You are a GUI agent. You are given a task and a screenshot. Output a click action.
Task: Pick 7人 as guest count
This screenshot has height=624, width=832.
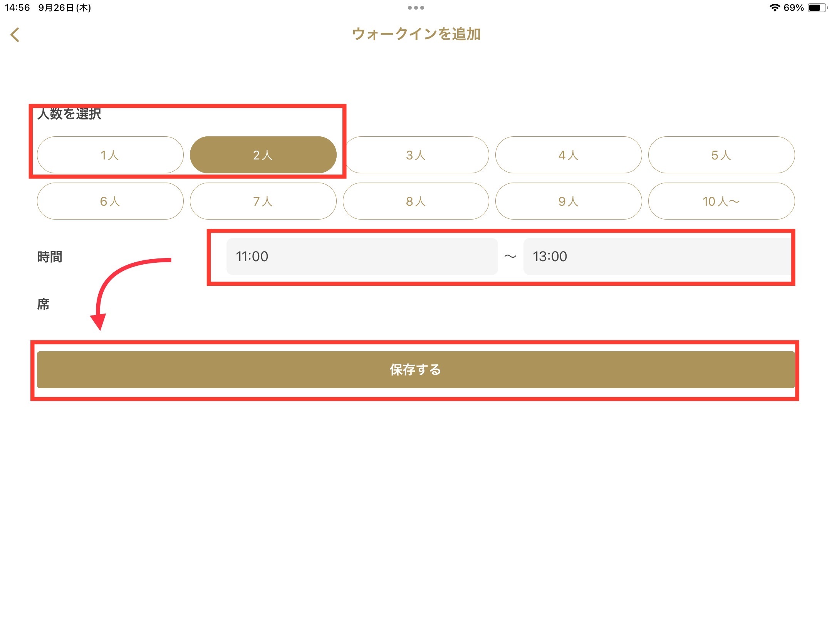coord(263,201)
